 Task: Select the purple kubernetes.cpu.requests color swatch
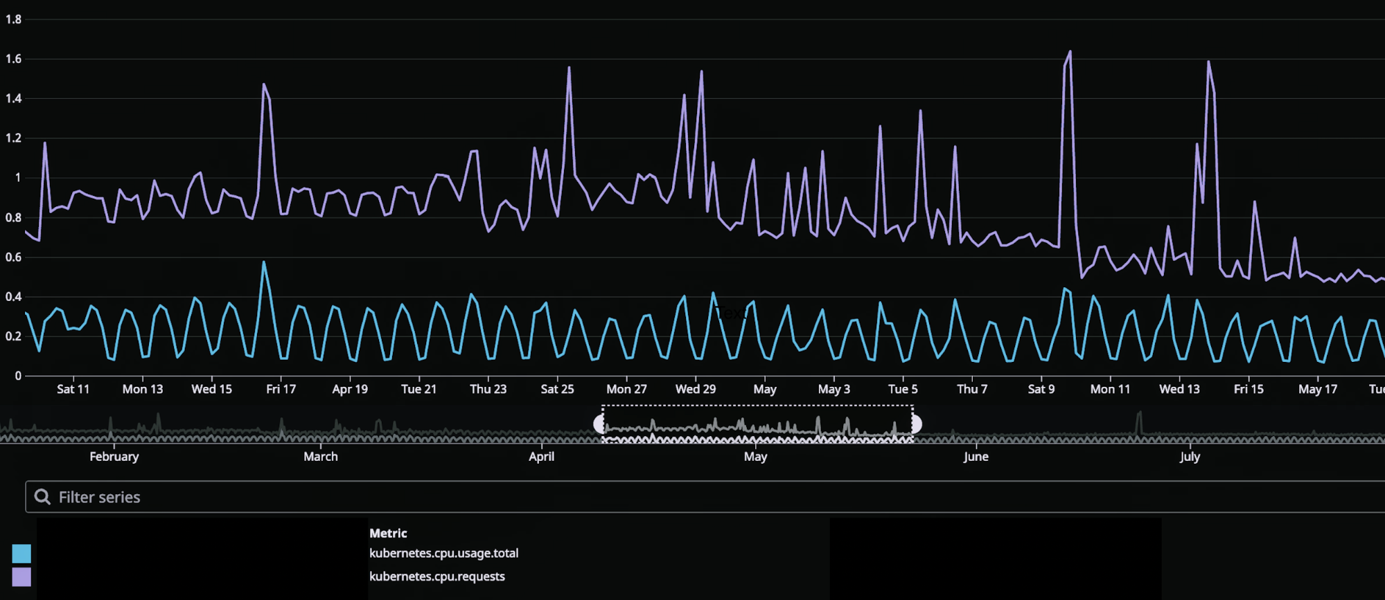click(21, 577)
